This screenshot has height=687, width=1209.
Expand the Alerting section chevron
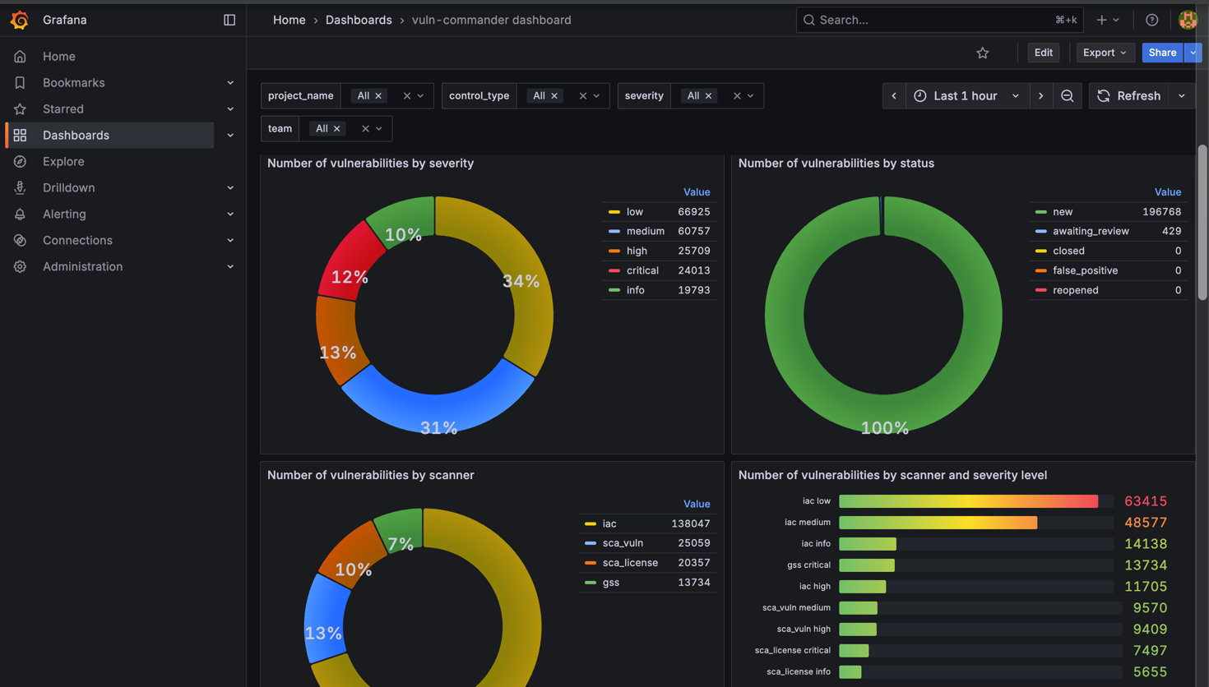230,214
